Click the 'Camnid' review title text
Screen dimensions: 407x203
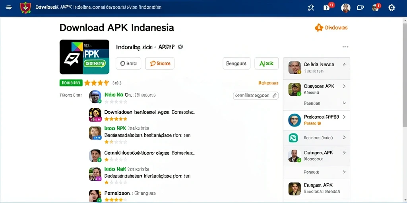tap(149, 153)
